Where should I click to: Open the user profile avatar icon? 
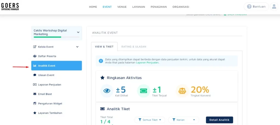tap(274, 7)
